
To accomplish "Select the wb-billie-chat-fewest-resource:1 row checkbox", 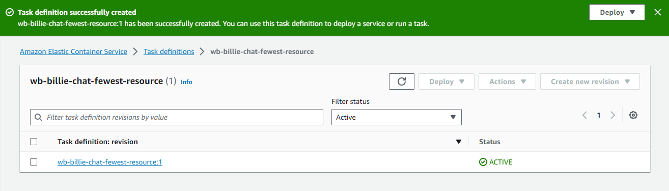I will (34, 162).
